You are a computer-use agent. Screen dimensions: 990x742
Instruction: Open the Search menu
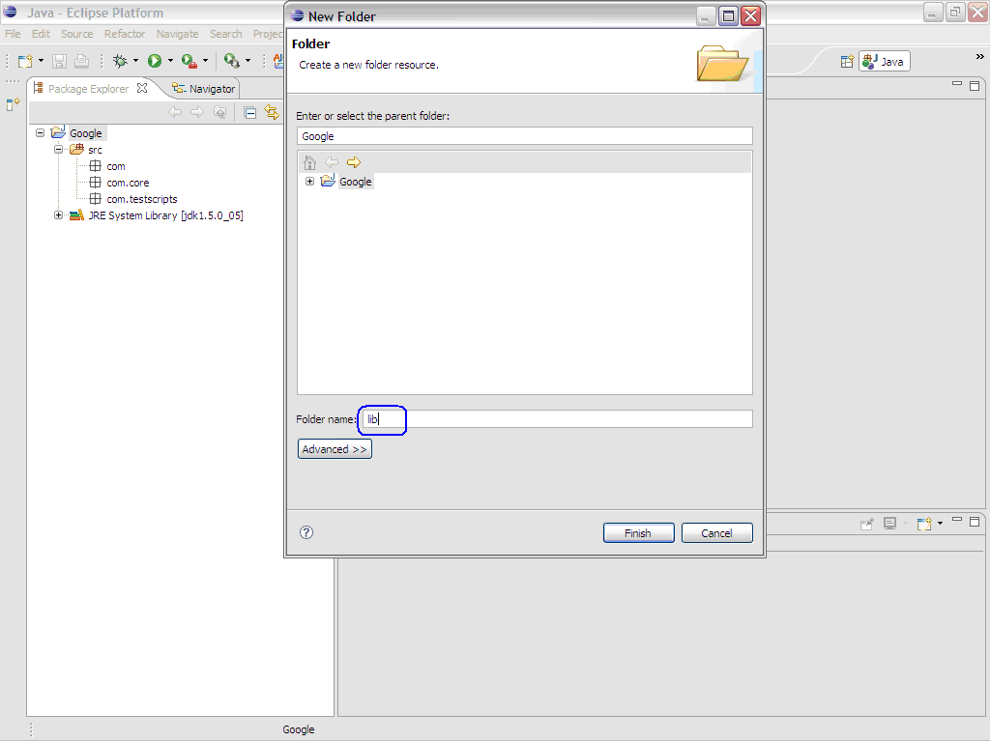(226, 34)
